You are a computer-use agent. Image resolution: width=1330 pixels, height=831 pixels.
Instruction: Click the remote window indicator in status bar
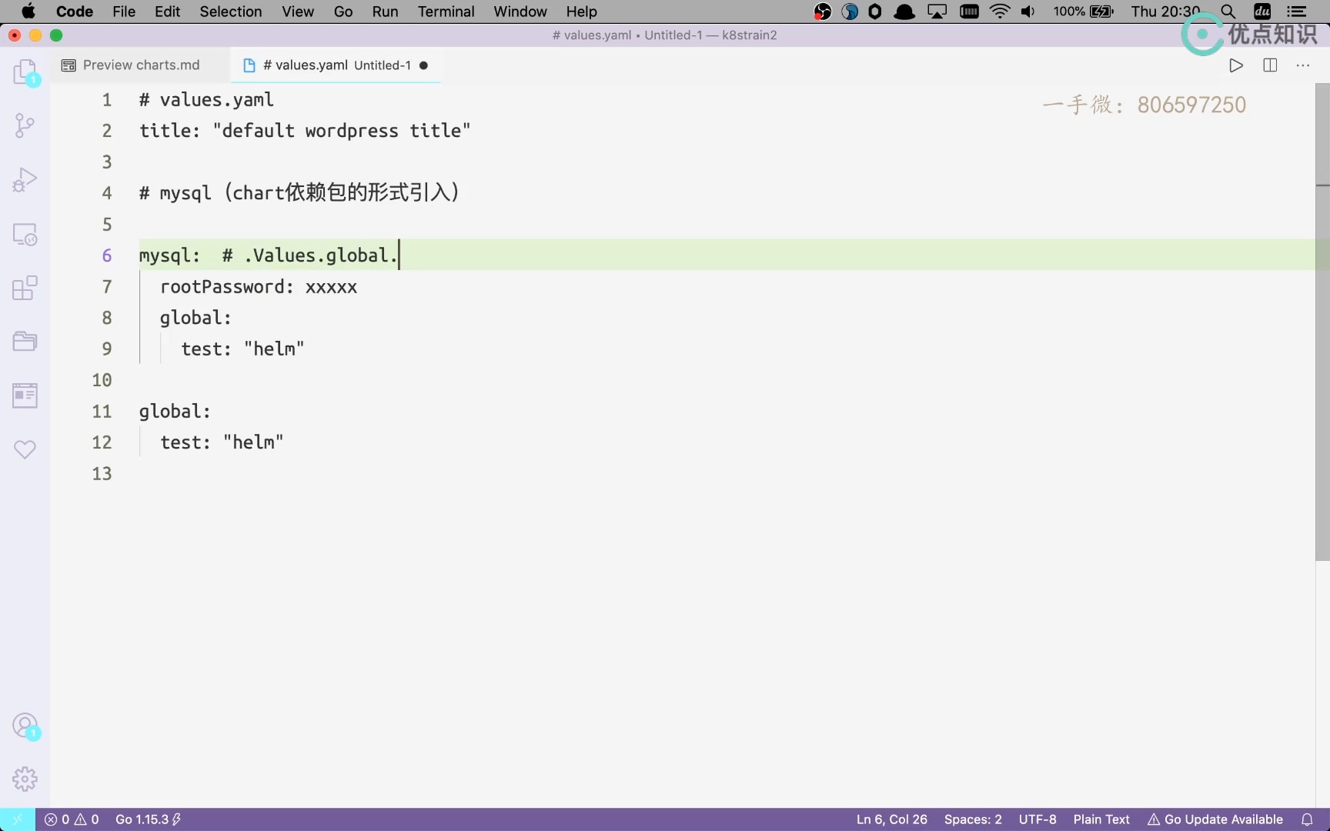coord(18,819)
